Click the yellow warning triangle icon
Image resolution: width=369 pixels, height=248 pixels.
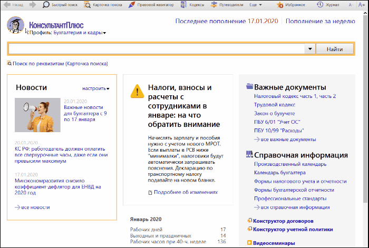(x=137, y=91)
